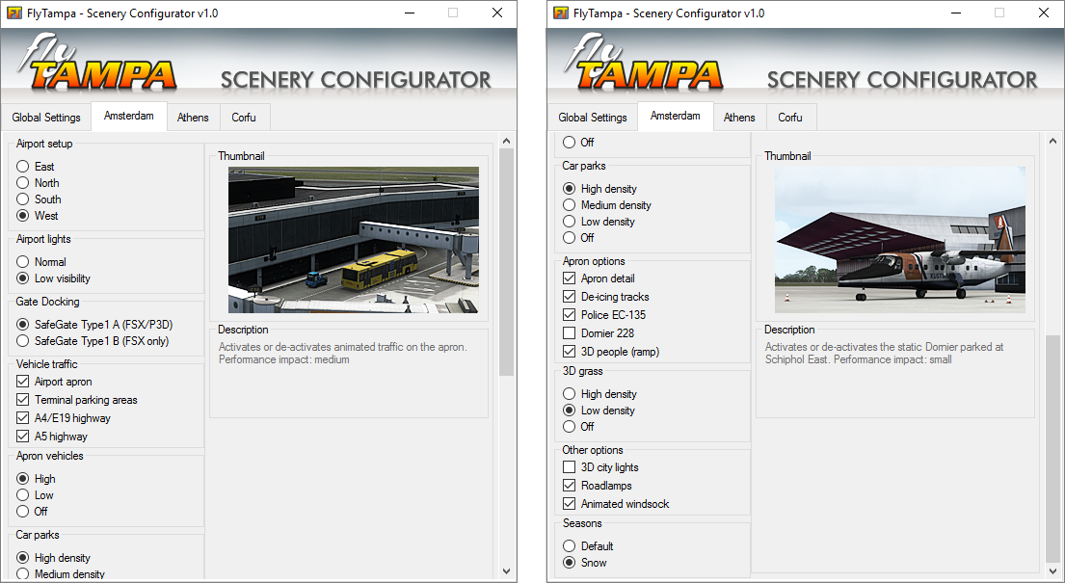The height and width of the screenshot is (583, 1065).
Task: Click the Dornier aircraft thumbnail image
Action: point(900,240)
